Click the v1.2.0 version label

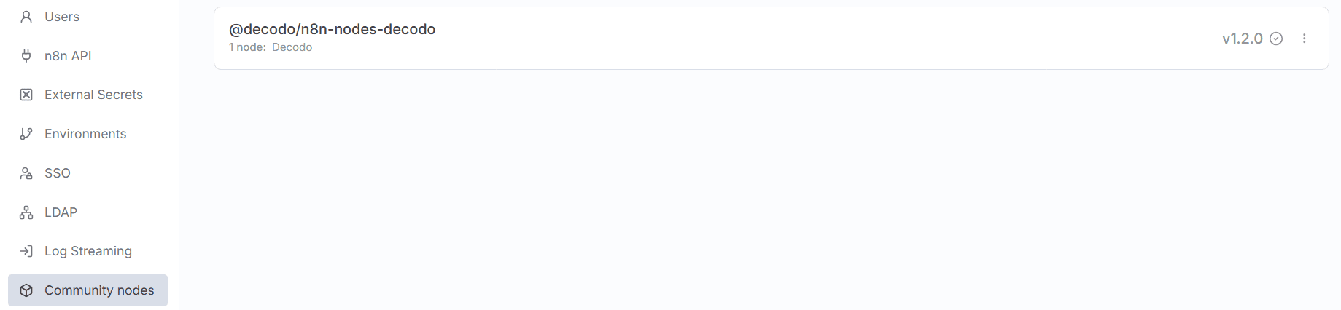pyautogui.click(x=1242, y=39)
